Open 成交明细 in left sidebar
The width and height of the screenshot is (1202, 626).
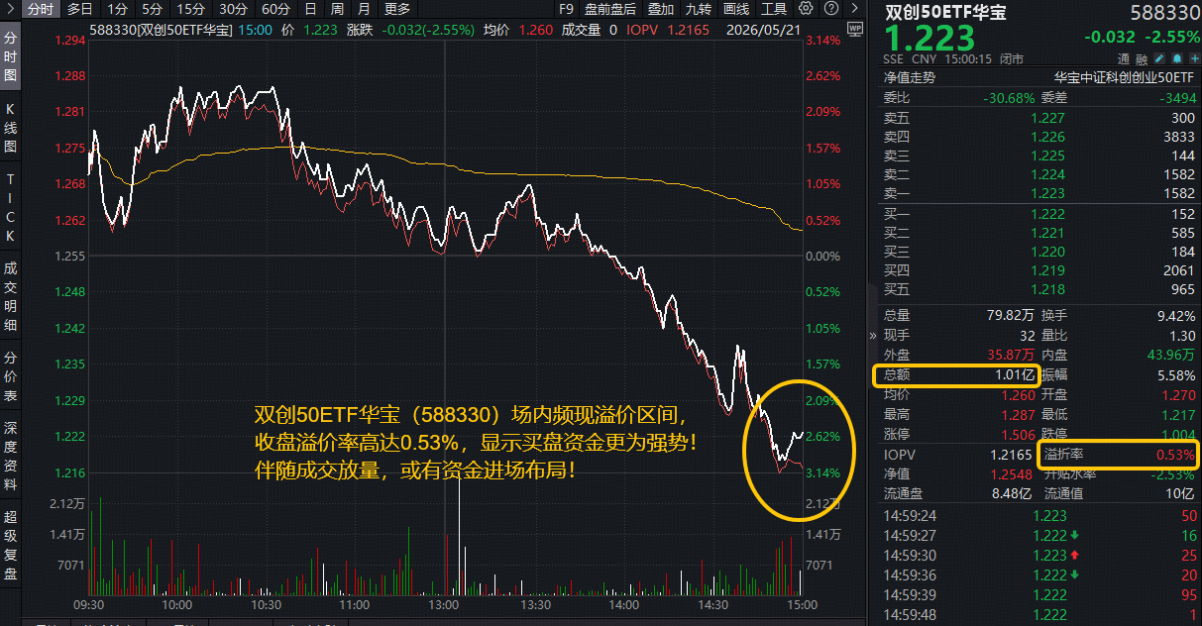(x=11, y=297)
